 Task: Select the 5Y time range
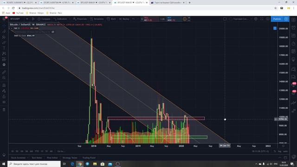46,151
